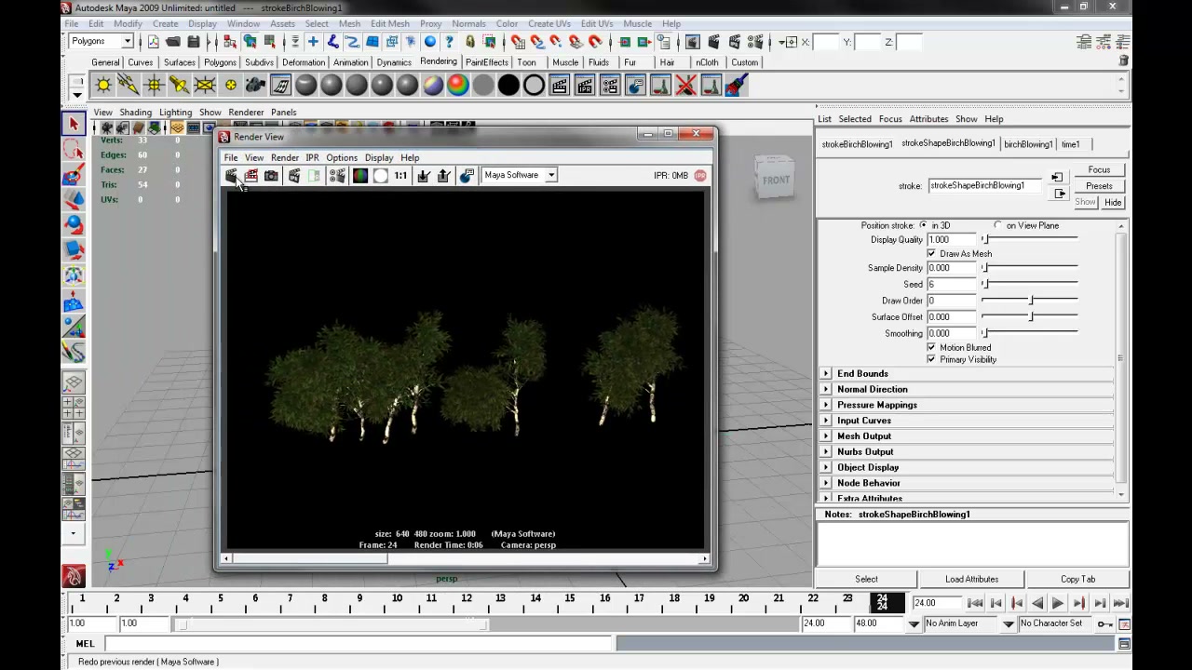The width and height of the screenshot is (1192, 670).
Task: Click the Keep image icon in Render View
Action: pyautogui.click(x=424, y=176)
